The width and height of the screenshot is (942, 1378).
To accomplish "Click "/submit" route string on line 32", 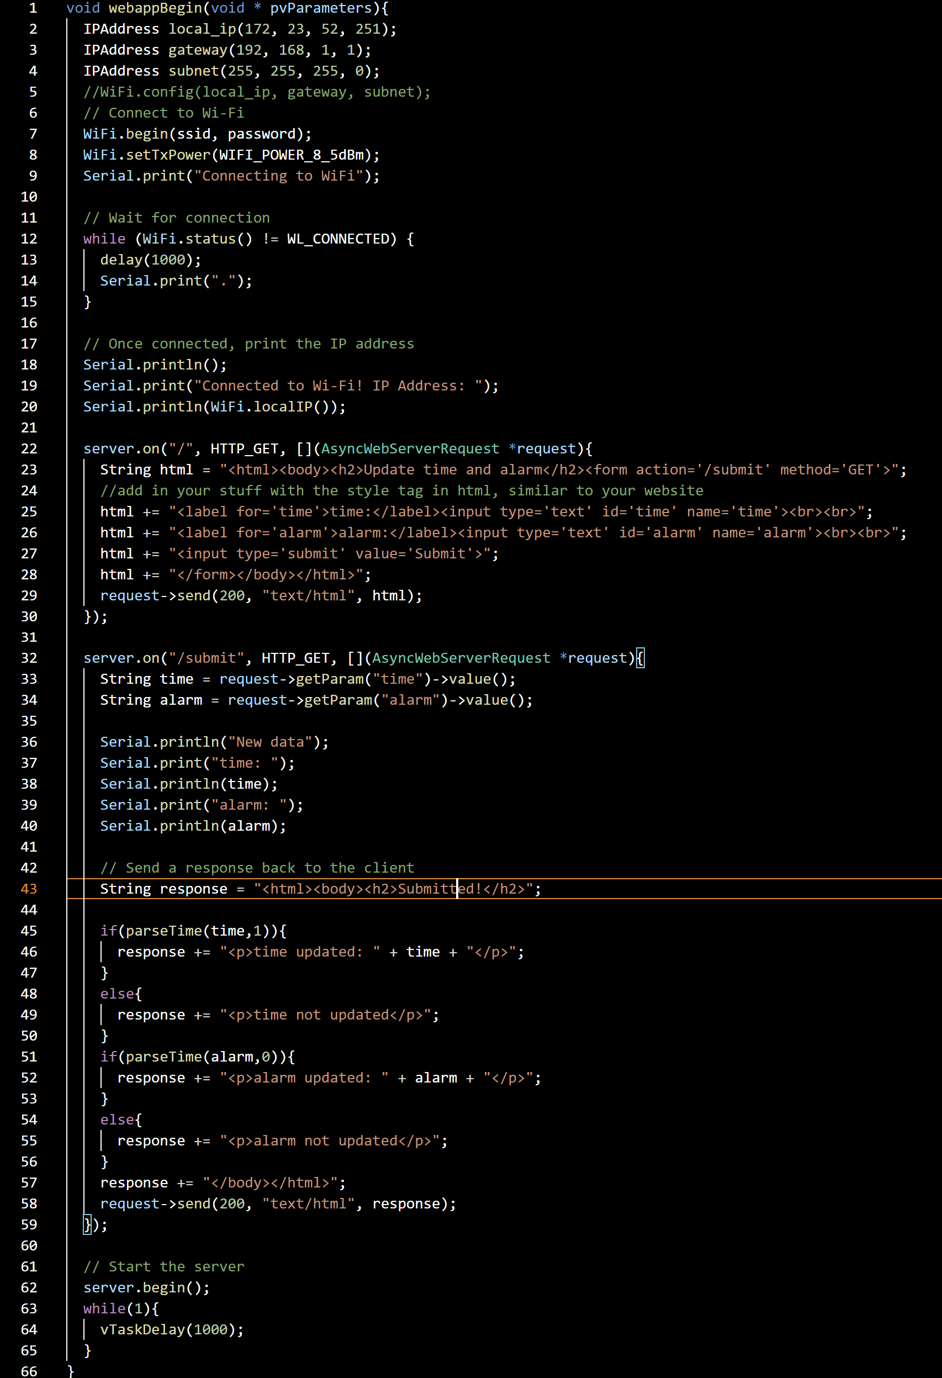I will tap(207, 658).
